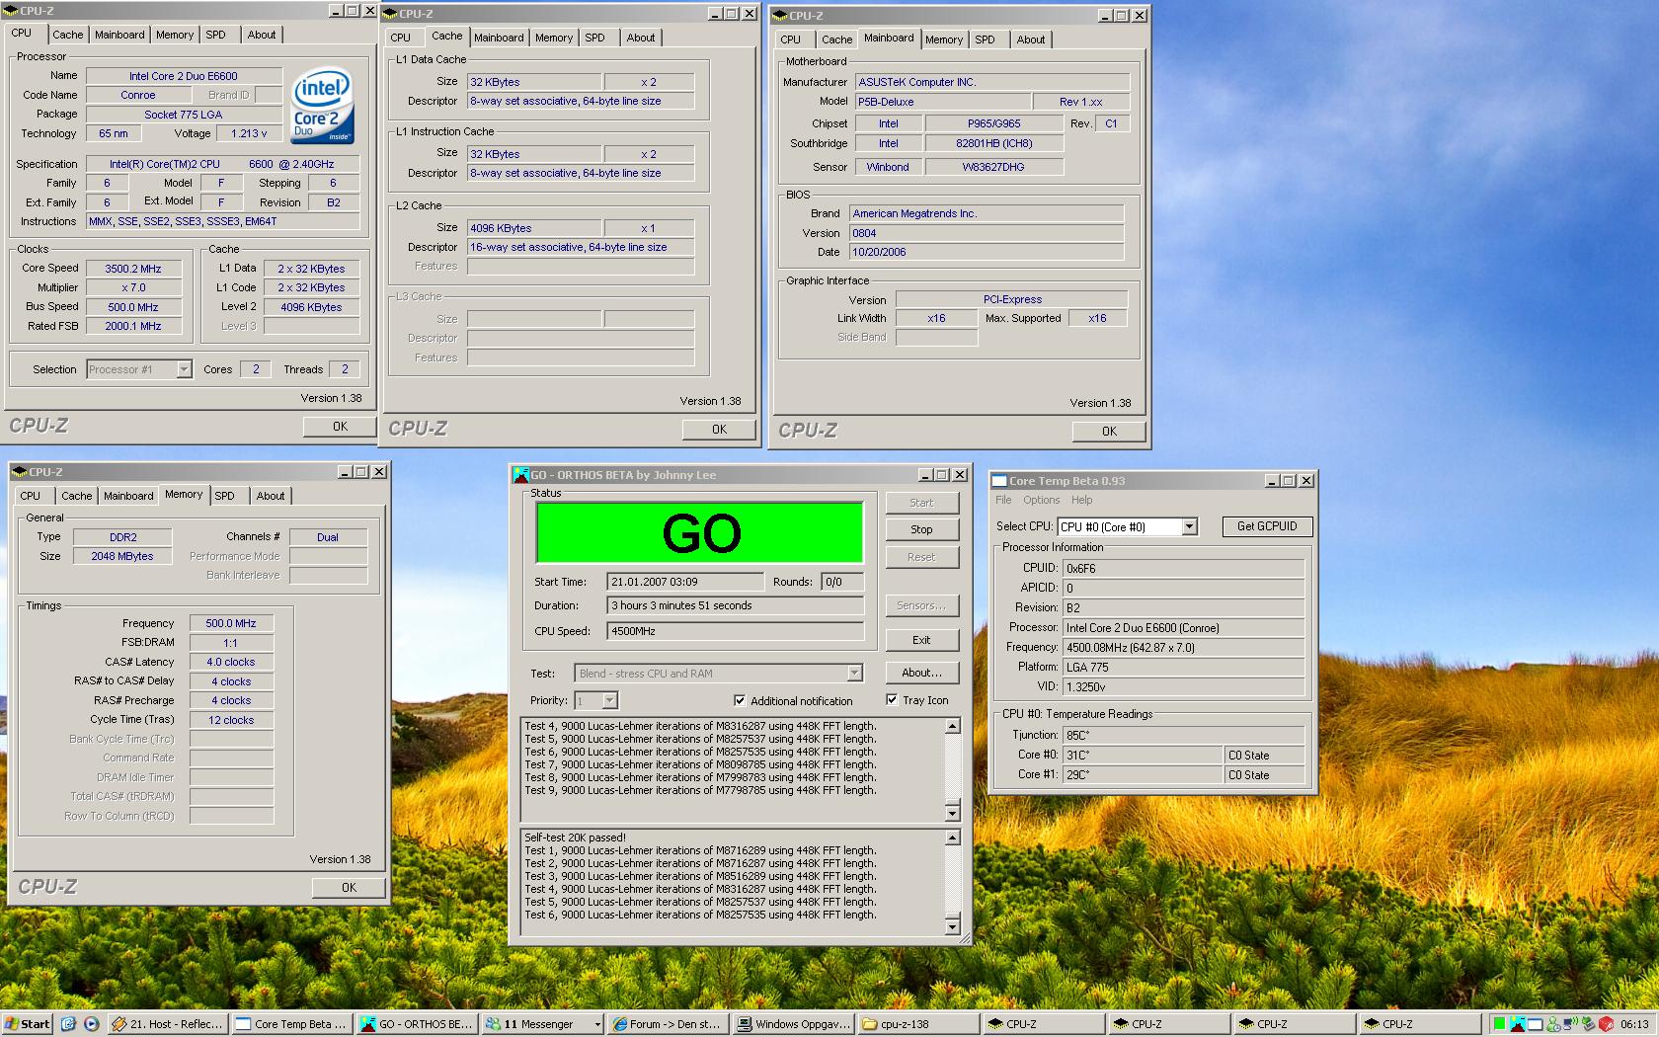The width and height of the screenshot is (1659, 1037).
Task: Open the Core Temp Help menu
Action: click(1082, 500)
